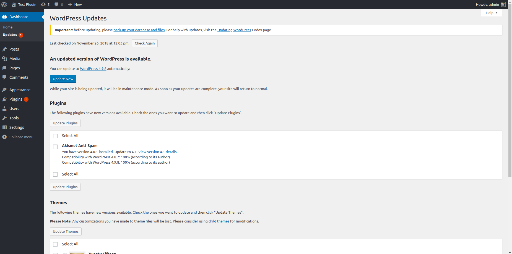The width and height of the screenshot is (512, 254).
Task: View version 4.1 details for Akismet
Action: click(158, 152)
